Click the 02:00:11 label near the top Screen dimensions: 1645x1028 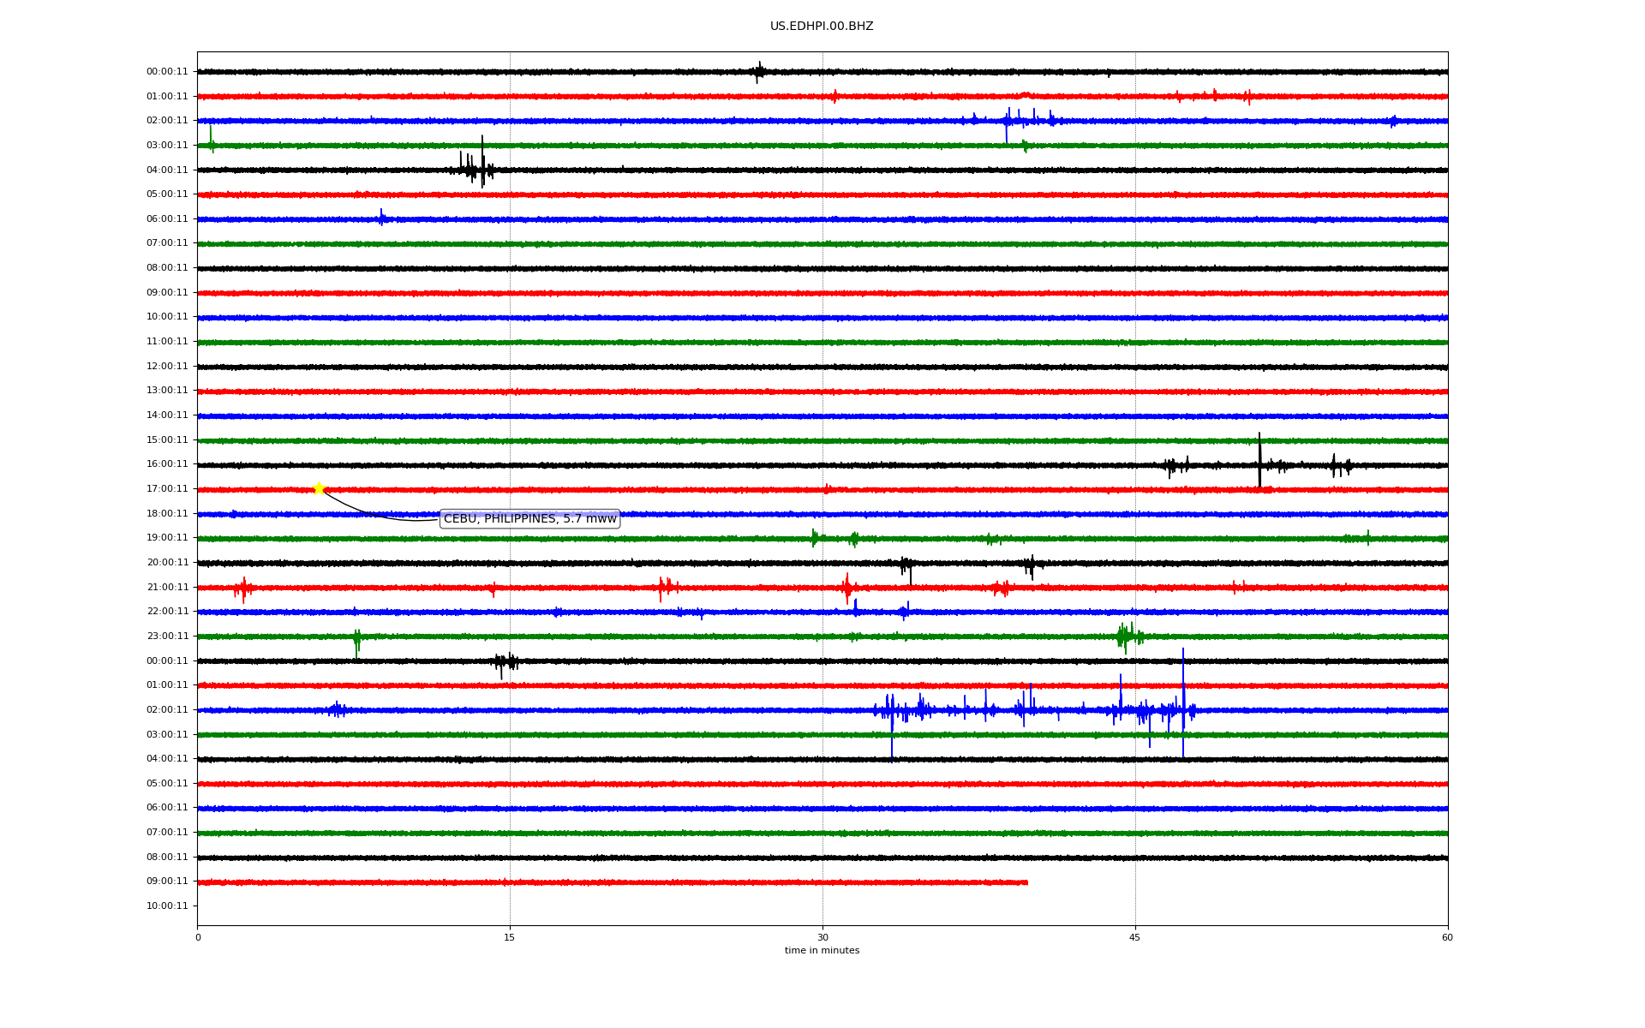point(167,121)
